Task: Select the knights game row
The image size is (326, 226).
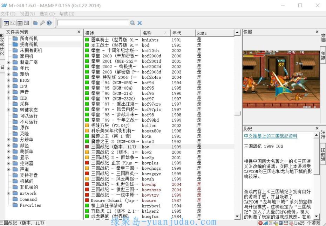Action: point(159,40)
